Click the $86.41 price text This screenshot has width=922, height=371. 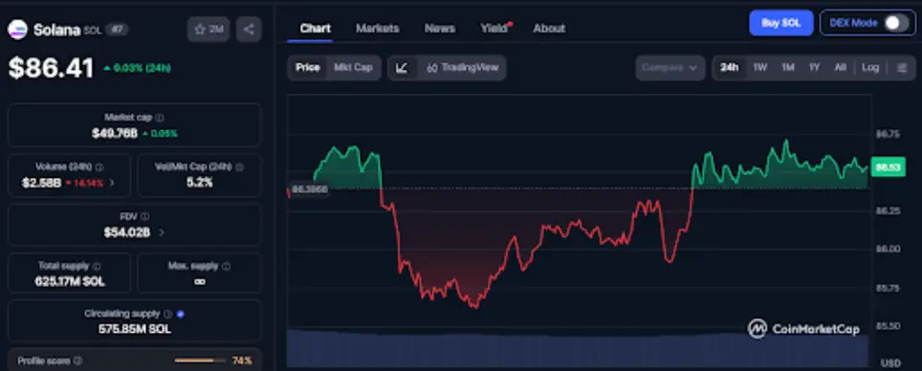coord(51,68)
